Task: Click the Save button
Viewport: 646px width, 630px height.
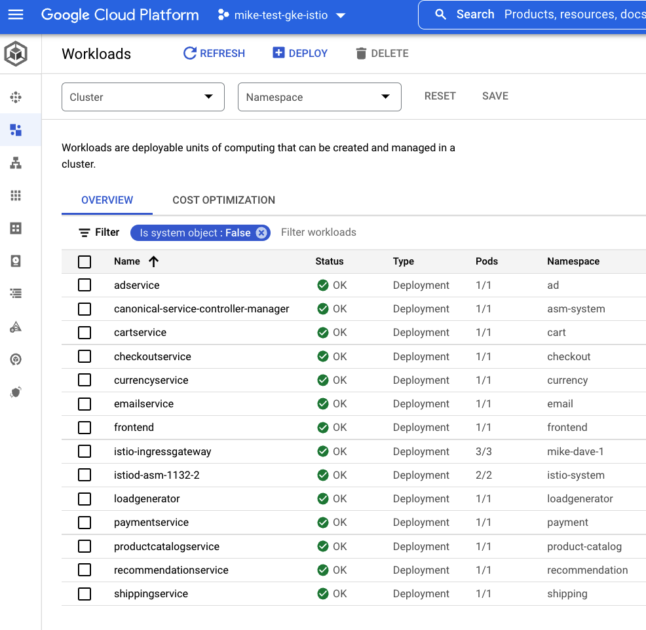Action: coord(495,96)
